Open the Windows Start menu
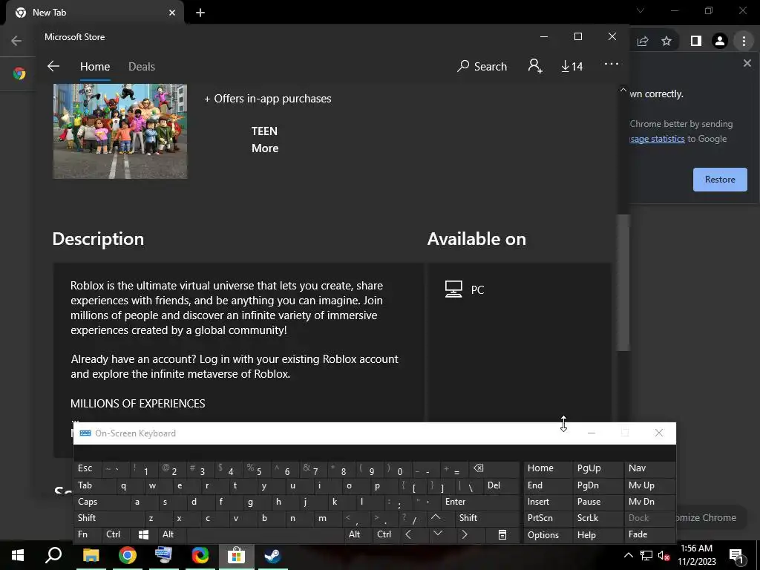Viewport: 760px width, 570px height. point(18,555)
